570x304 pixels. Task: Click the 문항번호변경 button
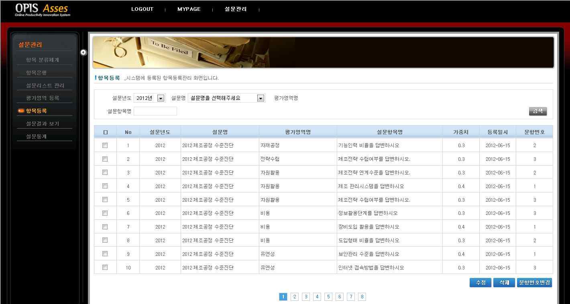point(535,283)
